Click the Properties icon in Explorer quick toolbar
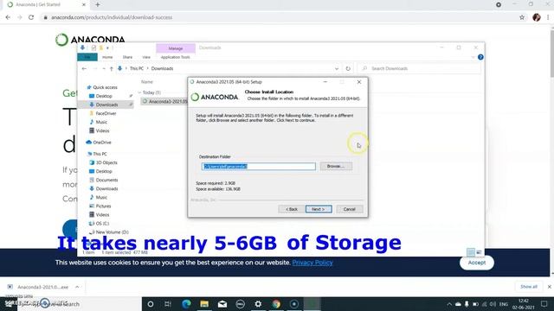This screenshot has height=311, width=554. (x=93, y=48)
